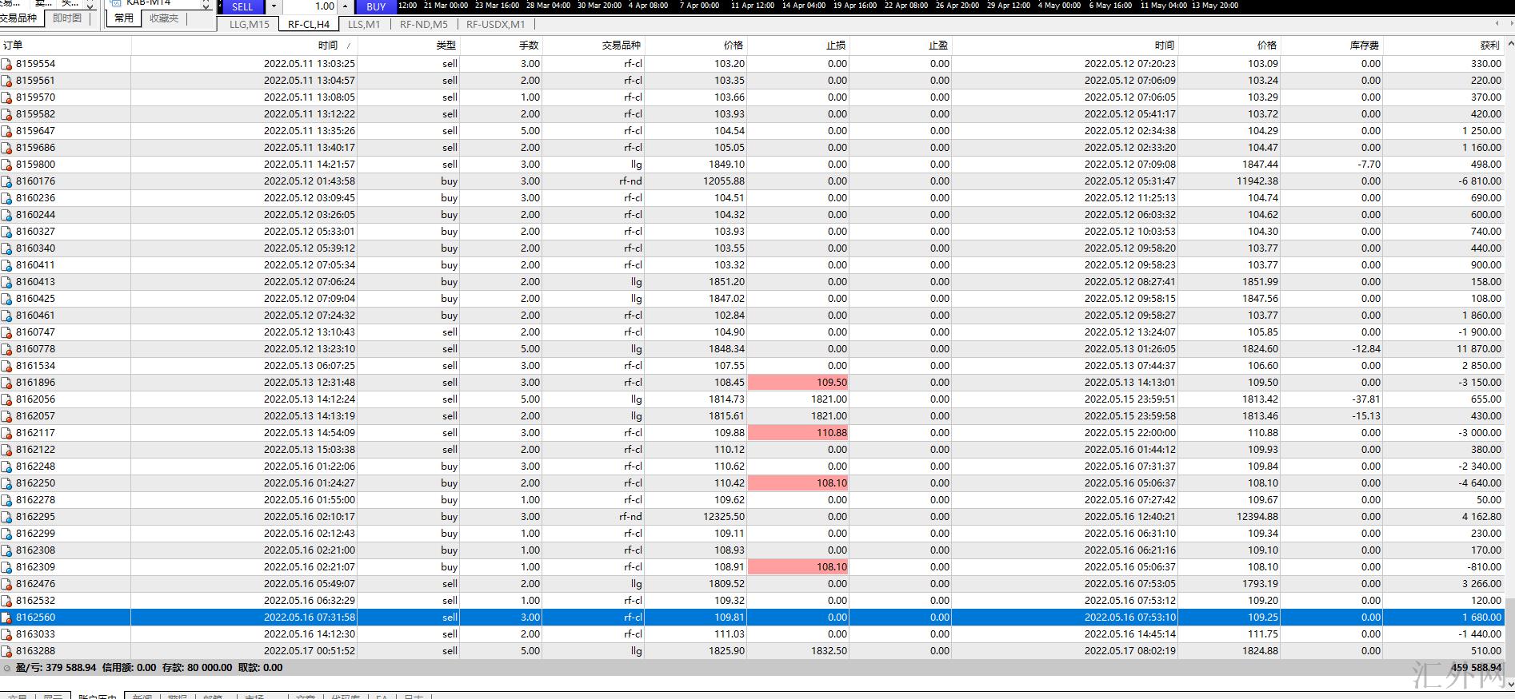The height and width of the screenshot is (699, 1515).
Task: Click the buy order icon beside 8160413
Action: pyautogui.click(x=7, y=282)
